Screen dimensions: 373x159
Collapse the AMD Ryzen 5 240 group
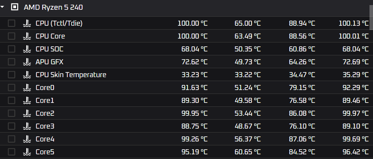coord(2,7)
